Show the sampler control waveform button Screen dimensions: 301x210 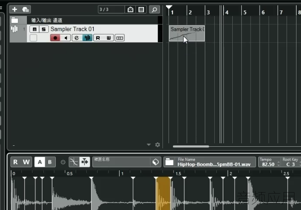(x=87, y=38)
